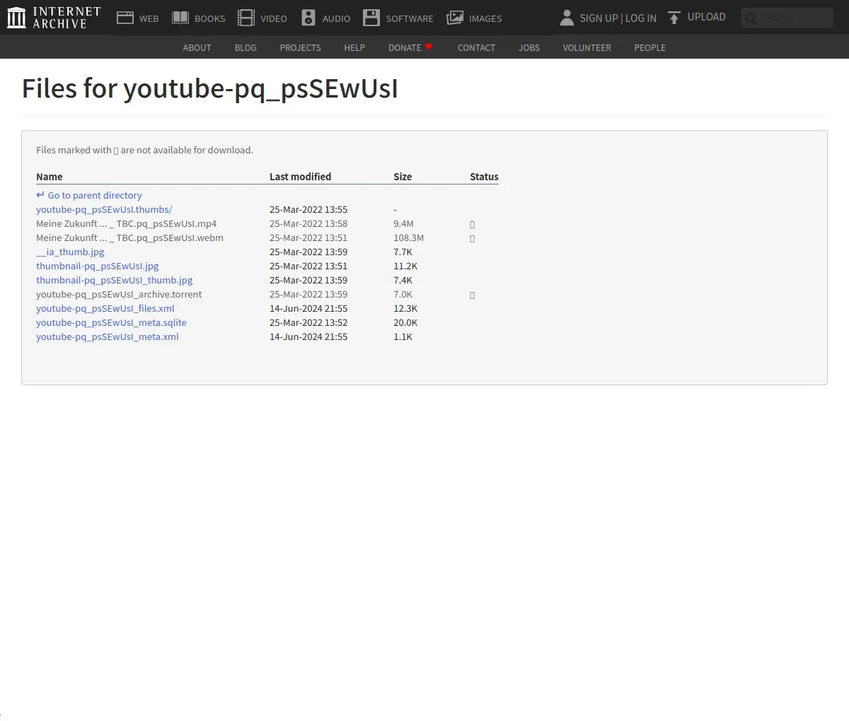Viewport: 849px width, 721px height.
Task: Open youtube-pq_psSEwUsI_files.xml
Action: 105,308
